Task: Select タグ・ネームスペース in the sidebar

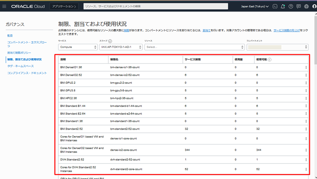Action: [20, 66]
